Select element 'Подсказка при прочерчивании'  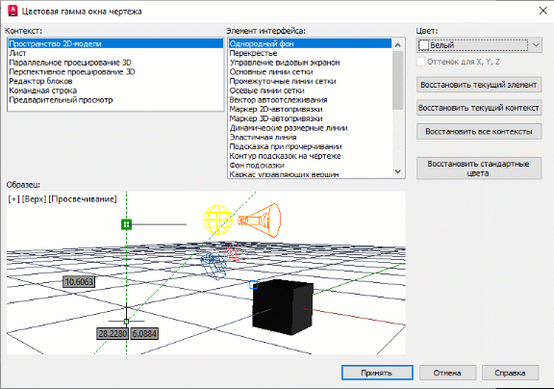[310, 146]
